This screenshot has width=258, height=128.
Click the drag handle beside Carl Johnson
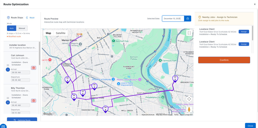(8, 65)
